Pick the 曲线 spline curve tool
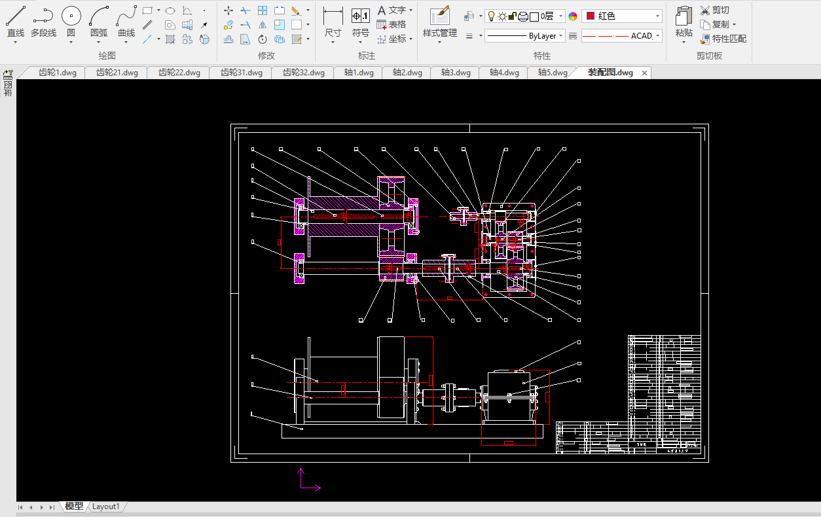This screenshot has width=821, height=517. click(x=126, y=21)
